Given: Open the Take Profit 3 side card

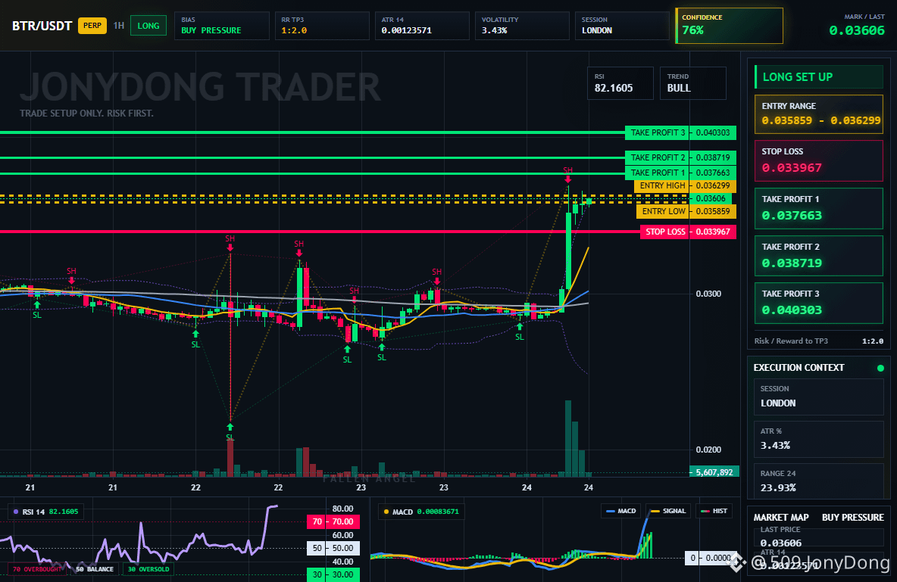Looking at the screenshot, I should coord(819,303).
